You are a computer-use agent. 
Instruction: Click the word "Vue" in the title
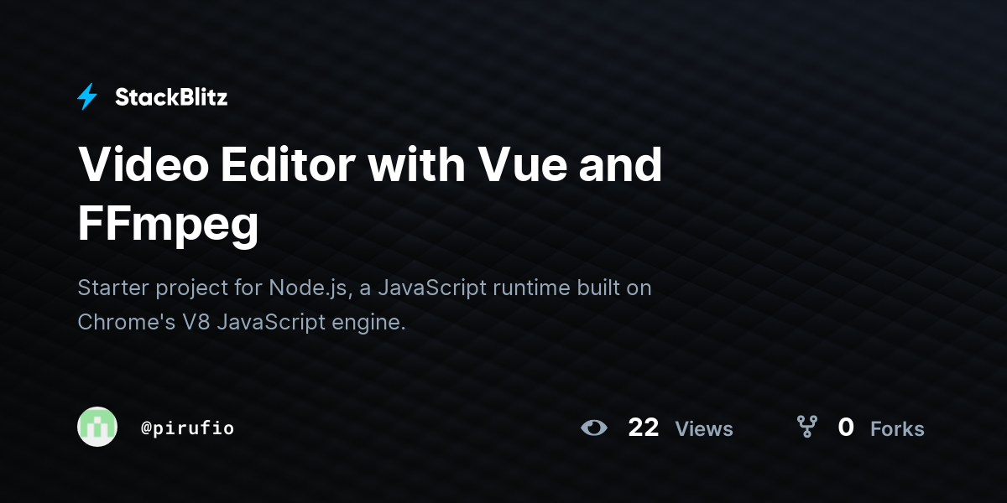[x=514, y=164]
